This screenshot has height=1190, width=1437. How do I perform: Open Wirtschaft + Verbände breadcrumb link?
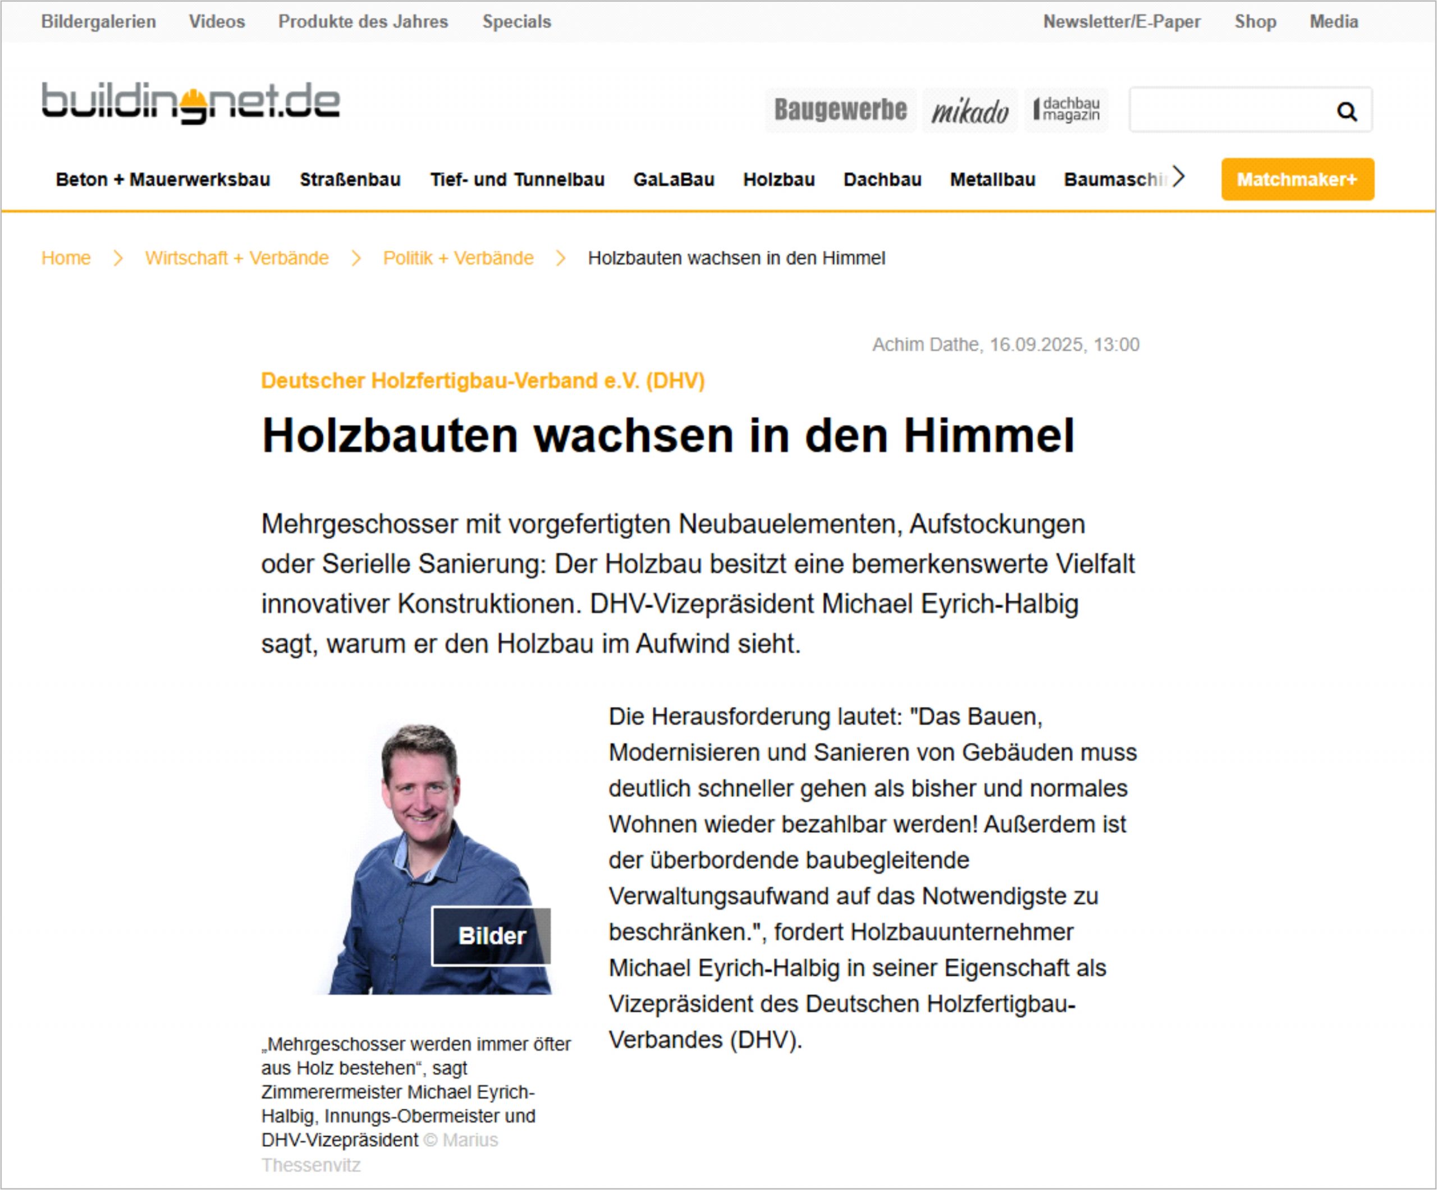(x=237, y=258)
